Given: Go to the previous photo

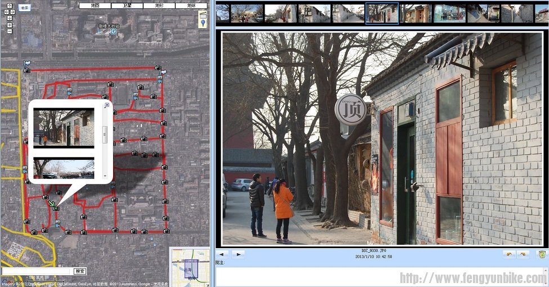Looking at the screenshot, I should click(222, 254).
